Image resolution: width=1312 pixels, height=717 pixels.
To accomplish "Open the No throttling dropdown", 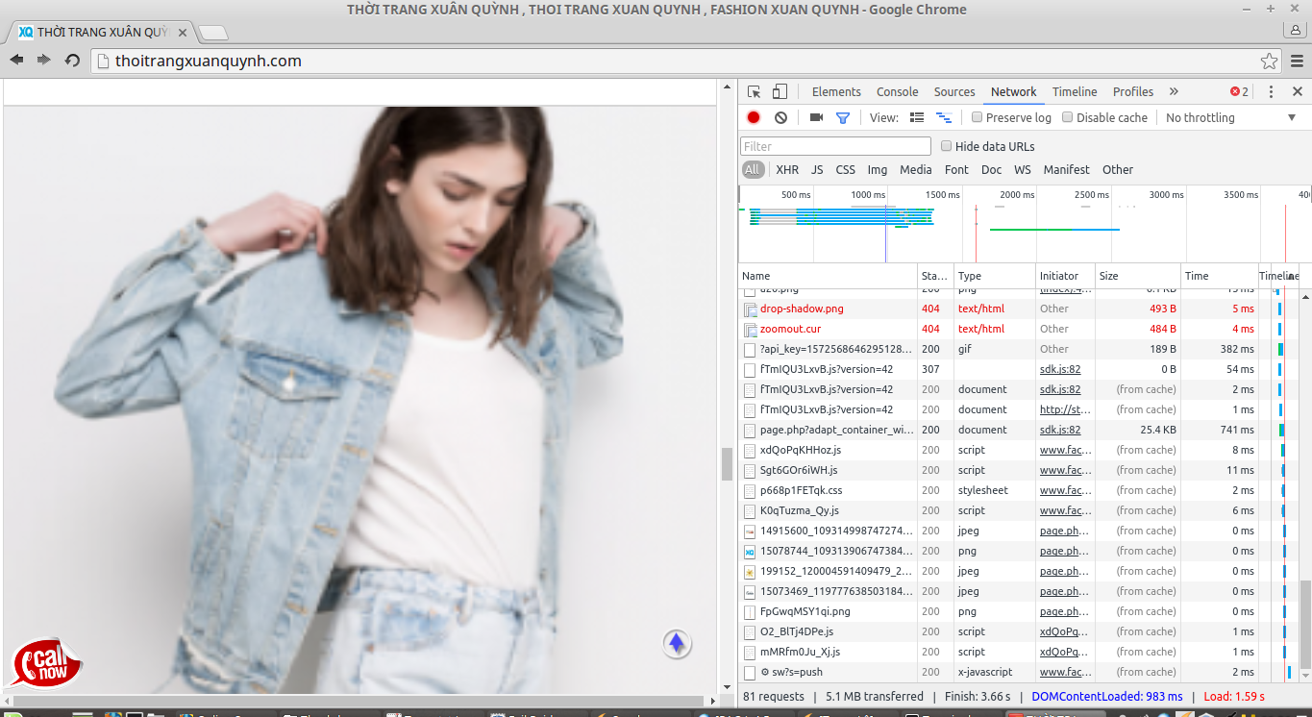I will [x=1230, y=117].
